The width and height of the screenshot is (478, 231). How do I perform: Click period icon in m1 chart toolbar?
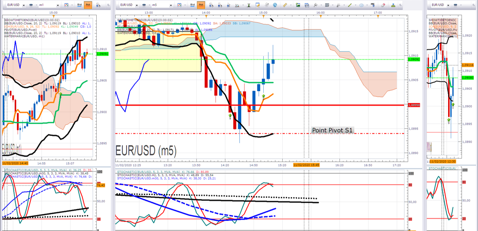coord(31,5)
